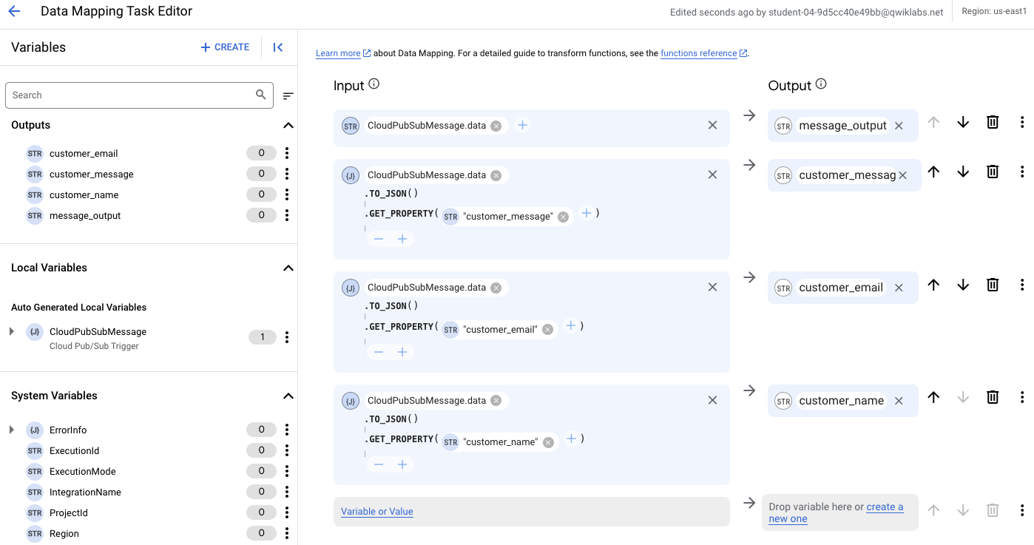Screen dimensions: 1034x545
Task: Delete the message_output mapping row
Action: pyautogui.click(x=993, y=123)
